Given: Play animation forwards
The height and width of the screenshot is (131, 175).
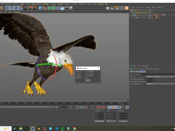Looking at the screenshot, I should [81, 107].
